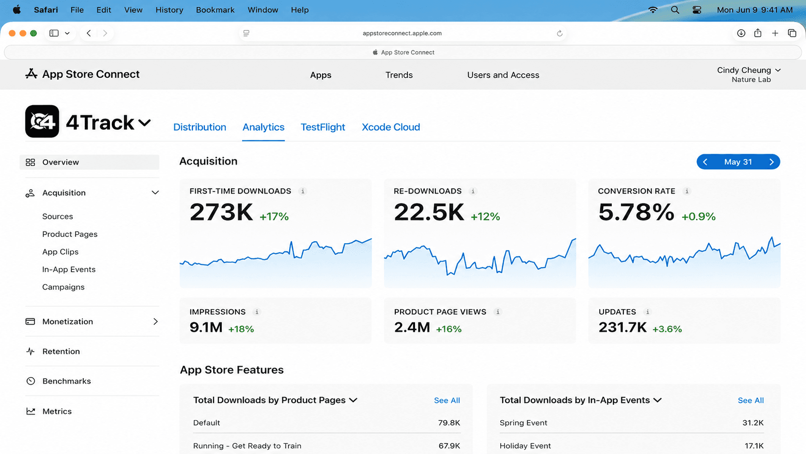Show info for Conversion Rate
The image size is (806, 454).
coord(687,191)
